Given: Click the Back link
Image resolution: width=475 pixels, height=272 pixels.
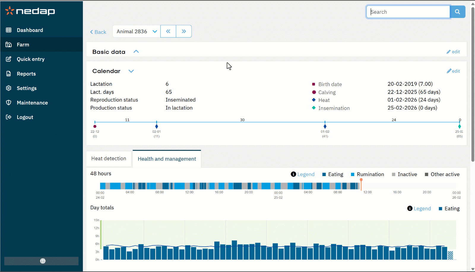Looking at the screenshot, I should click(x=98, y=32).
